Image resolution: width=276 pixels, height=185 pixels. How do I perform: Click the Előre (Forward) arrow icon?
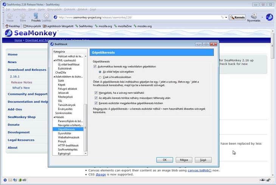tap(23, 16)
